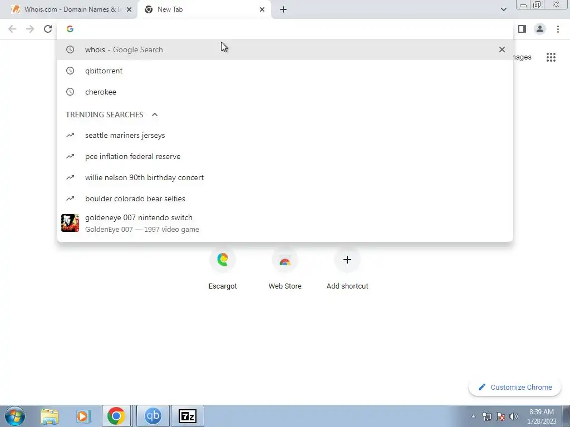Close the Whois.com tab
The height and width of the screenshot is (427, 570).
click(x=129, y=9)
